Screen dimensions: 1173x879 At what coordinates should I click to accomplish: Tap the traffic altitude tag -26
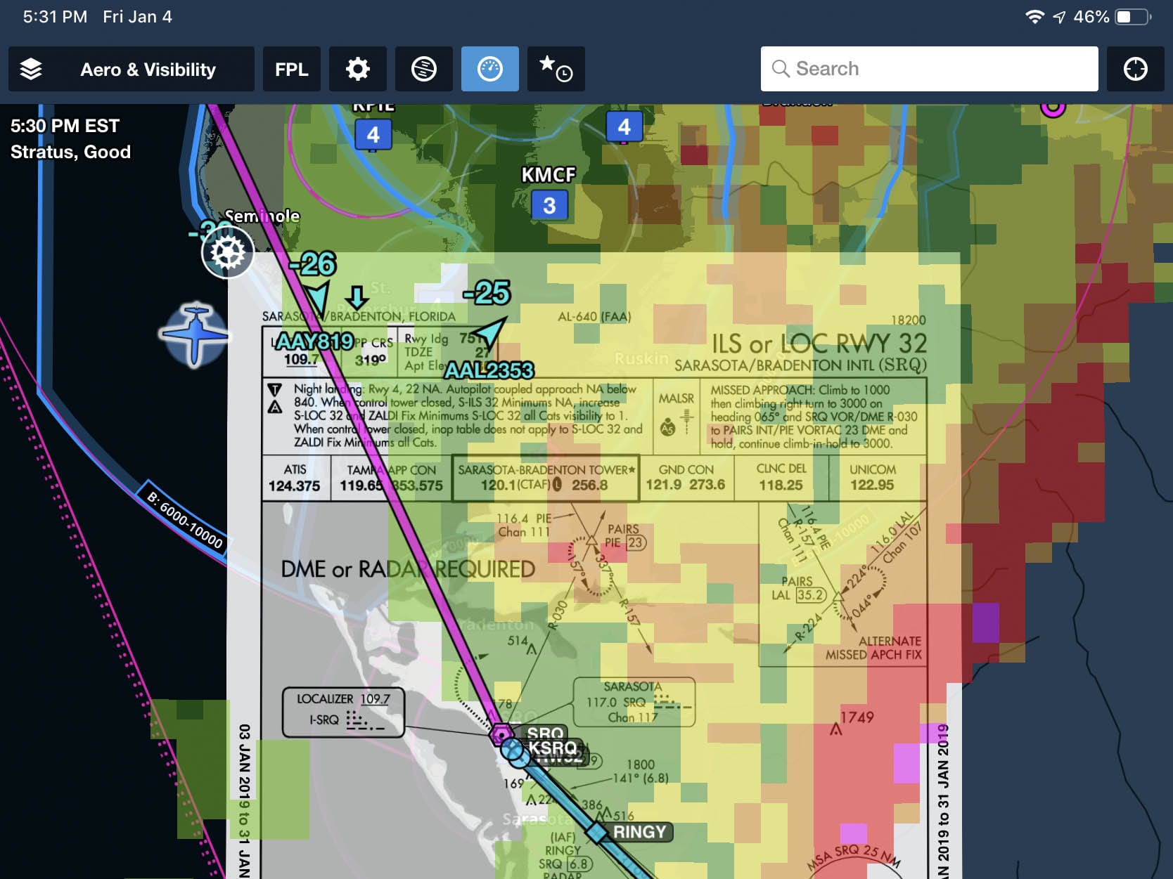(x=314, y=264)
